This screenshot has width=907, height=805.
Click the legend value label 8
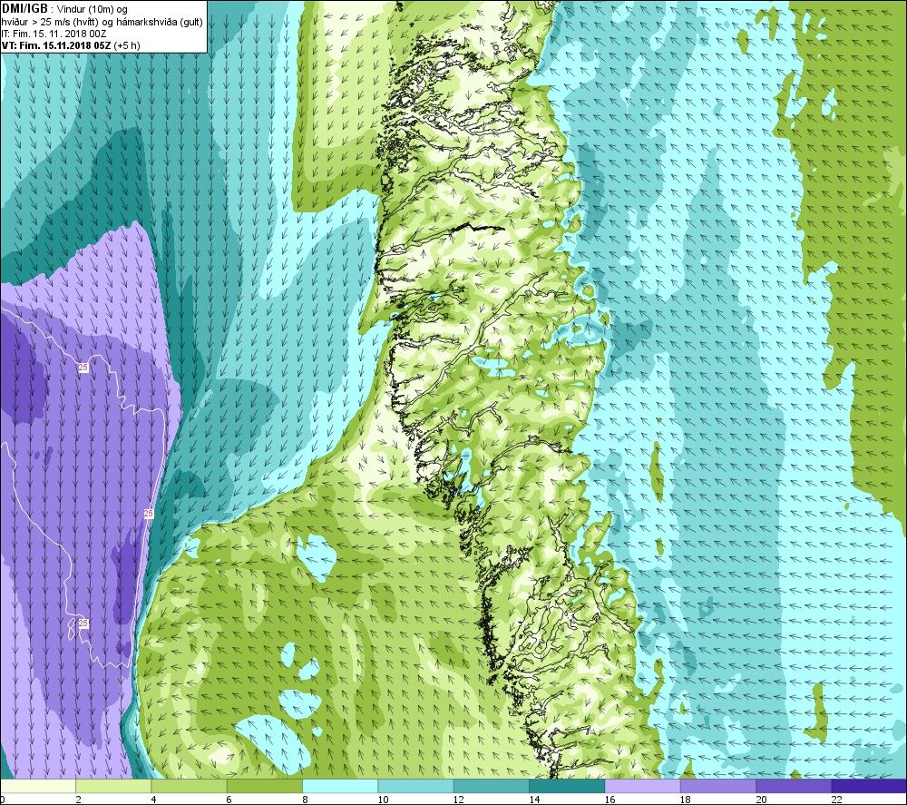305,800
